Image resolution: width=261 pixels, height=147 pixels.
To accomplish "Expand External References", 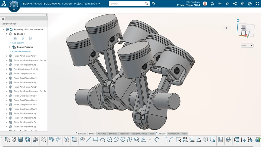I will pyautogui.click(x=10, y=51).
